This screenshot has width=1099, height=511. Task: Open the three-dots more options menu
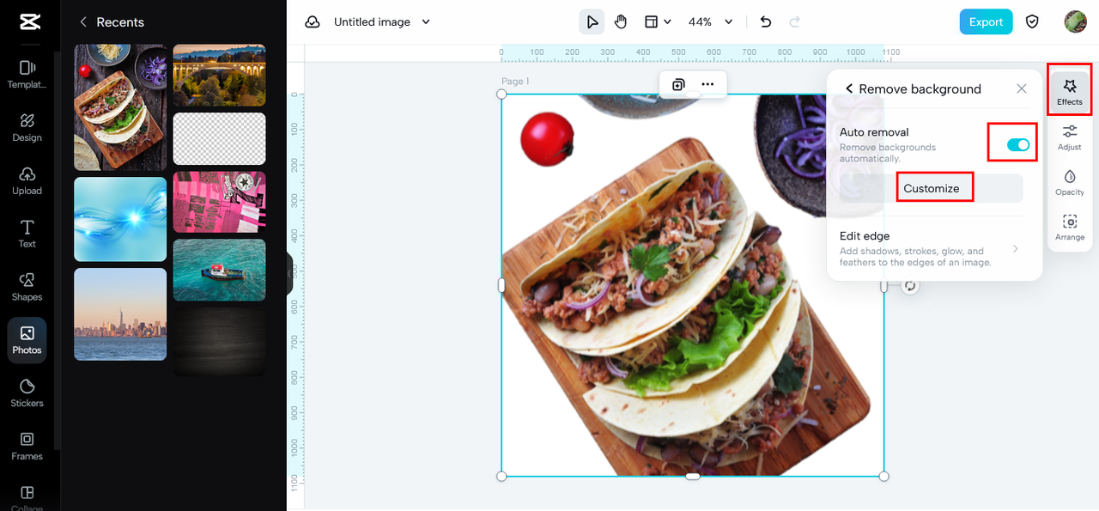click(707, 84)
